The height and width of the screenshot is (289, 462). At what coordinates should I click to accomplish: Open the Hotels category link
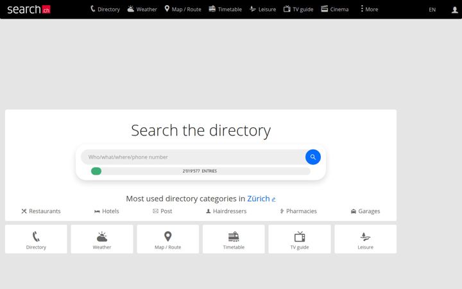[x=110, y=211]
